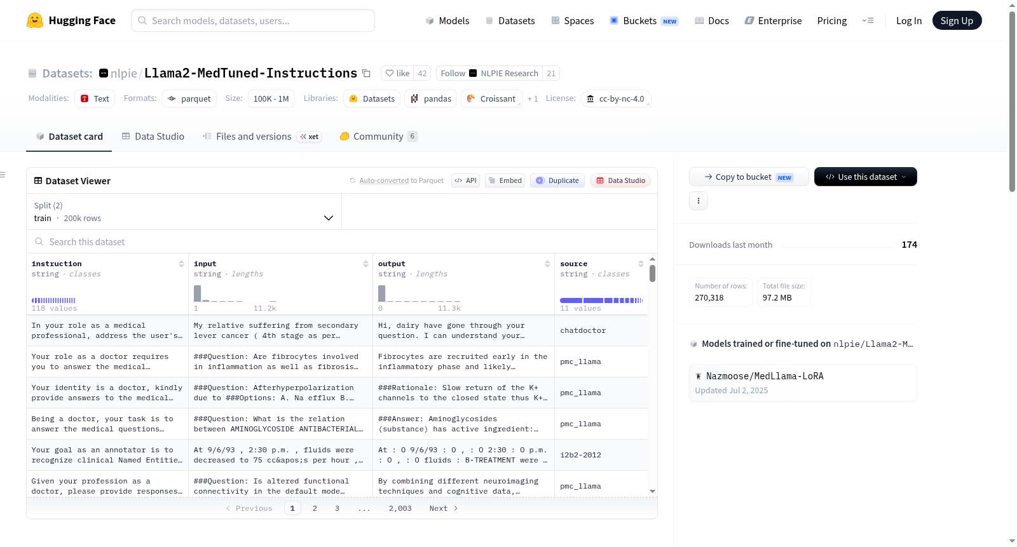The height and width of the screenshot is (547, 1017).
Task: Open Models in top navigation
Action: [x=447, y=20]
